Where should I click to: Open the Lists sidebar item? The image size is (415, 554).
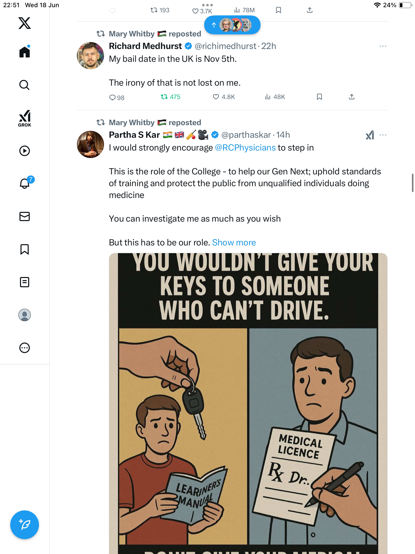(25, 282)
